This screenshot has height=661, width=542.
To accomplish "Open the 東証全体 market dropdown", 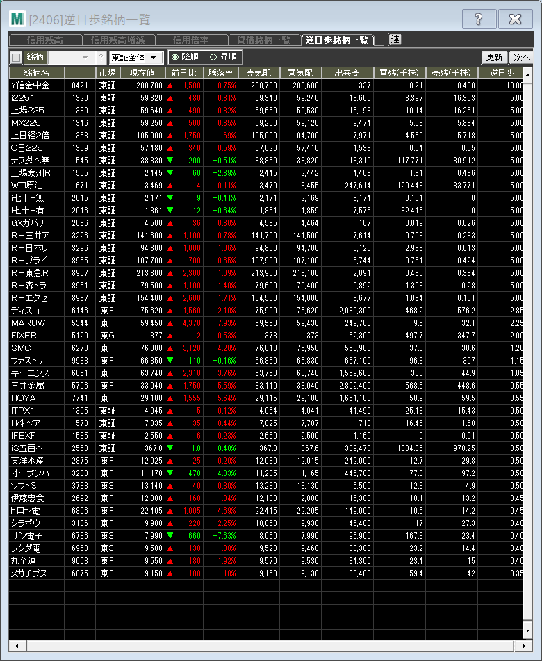I will point(136,57).
